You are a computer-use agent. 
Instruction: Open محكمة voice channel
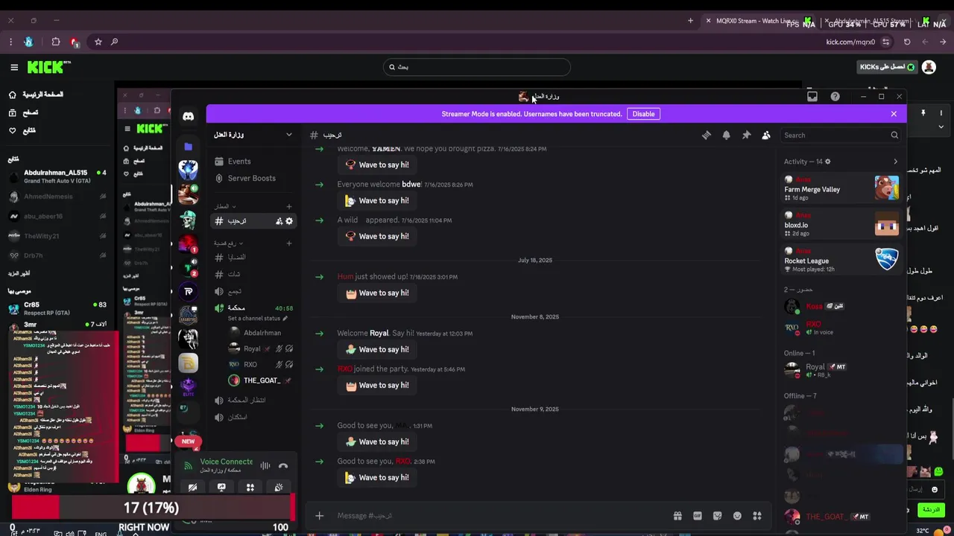coord(253,308)
